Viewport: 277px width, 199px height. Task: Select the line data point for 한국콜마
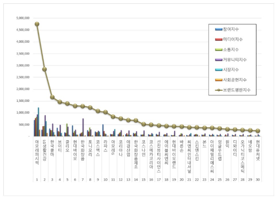(52, 97)
